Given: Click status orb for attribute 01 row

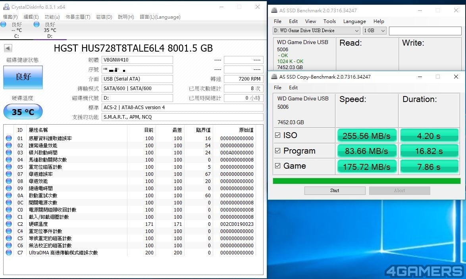Looking at the screenshot, I should (x=9, y=138).
